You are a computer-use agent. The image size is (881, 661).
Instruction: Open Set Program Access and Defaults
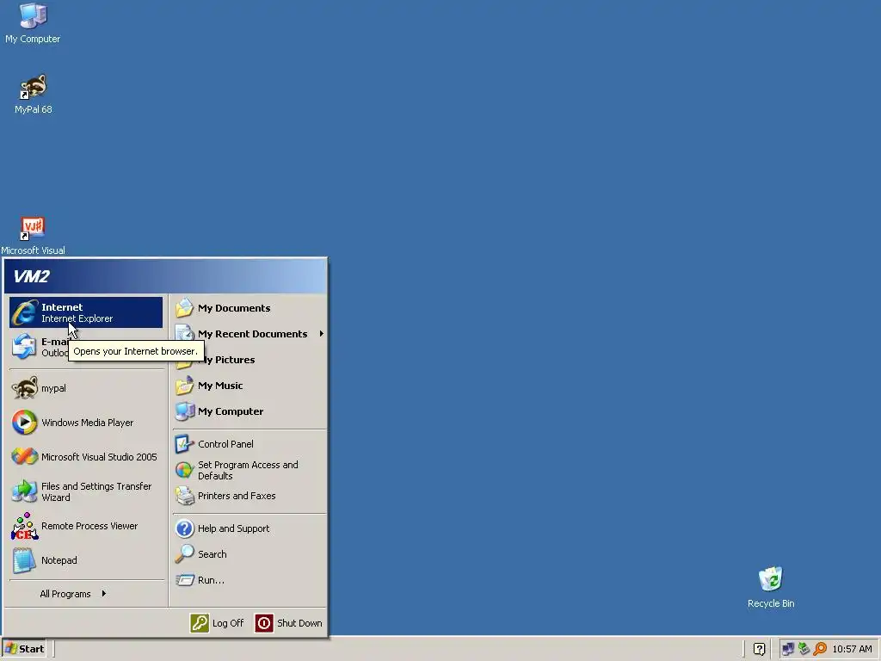[250, 470]
